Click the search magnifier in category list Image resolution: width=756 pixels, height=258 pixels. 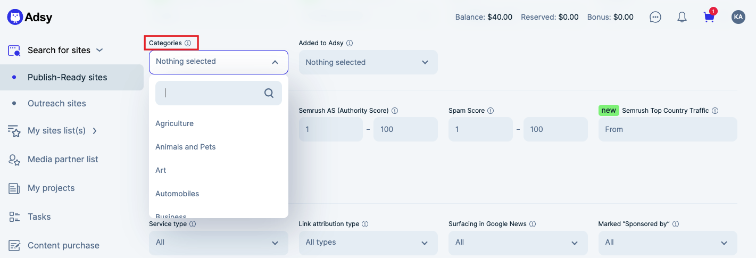pyautogui.click(x=269, y=93)
